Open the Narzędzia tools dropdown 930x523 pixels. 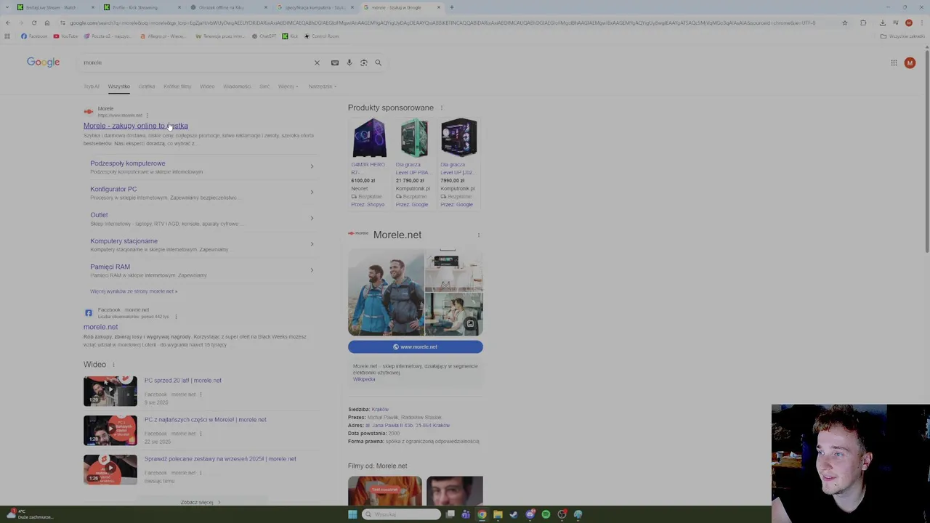(x=322, y=86)
